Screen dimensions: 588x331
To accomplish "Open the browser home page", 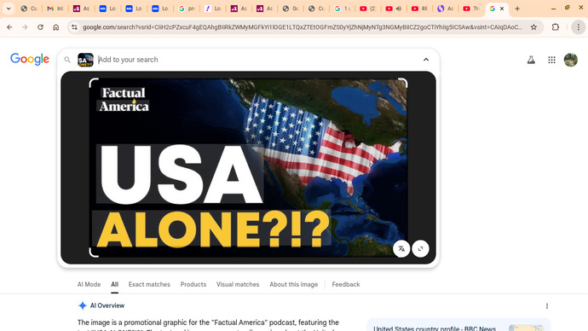I will (x=56, y=27).
